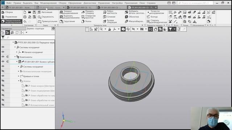
Task: Click the tree search input field
Action: pyautogui.click(x=30, y=38)
